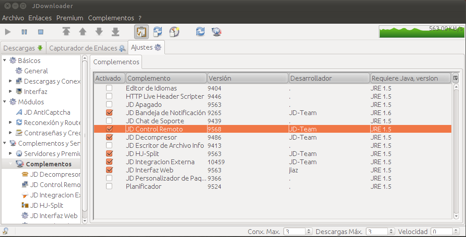This screenshot has height=237, width=466.
Task: Click the clock premium toggle icon
Action: coord(174,31)
